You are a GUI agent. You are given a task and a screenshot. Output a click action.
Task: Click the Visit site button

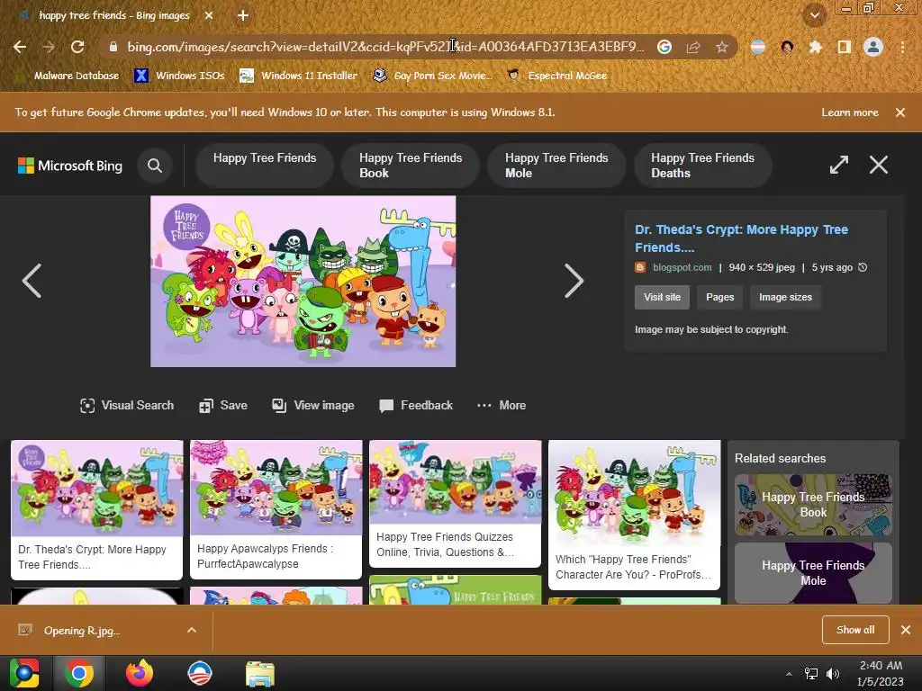tap(662, 297)
